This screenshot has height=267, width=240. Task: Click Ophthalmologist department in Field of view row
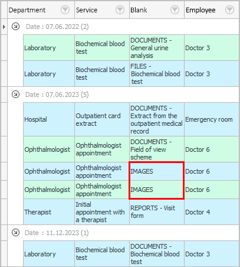[x=49, y=149]
